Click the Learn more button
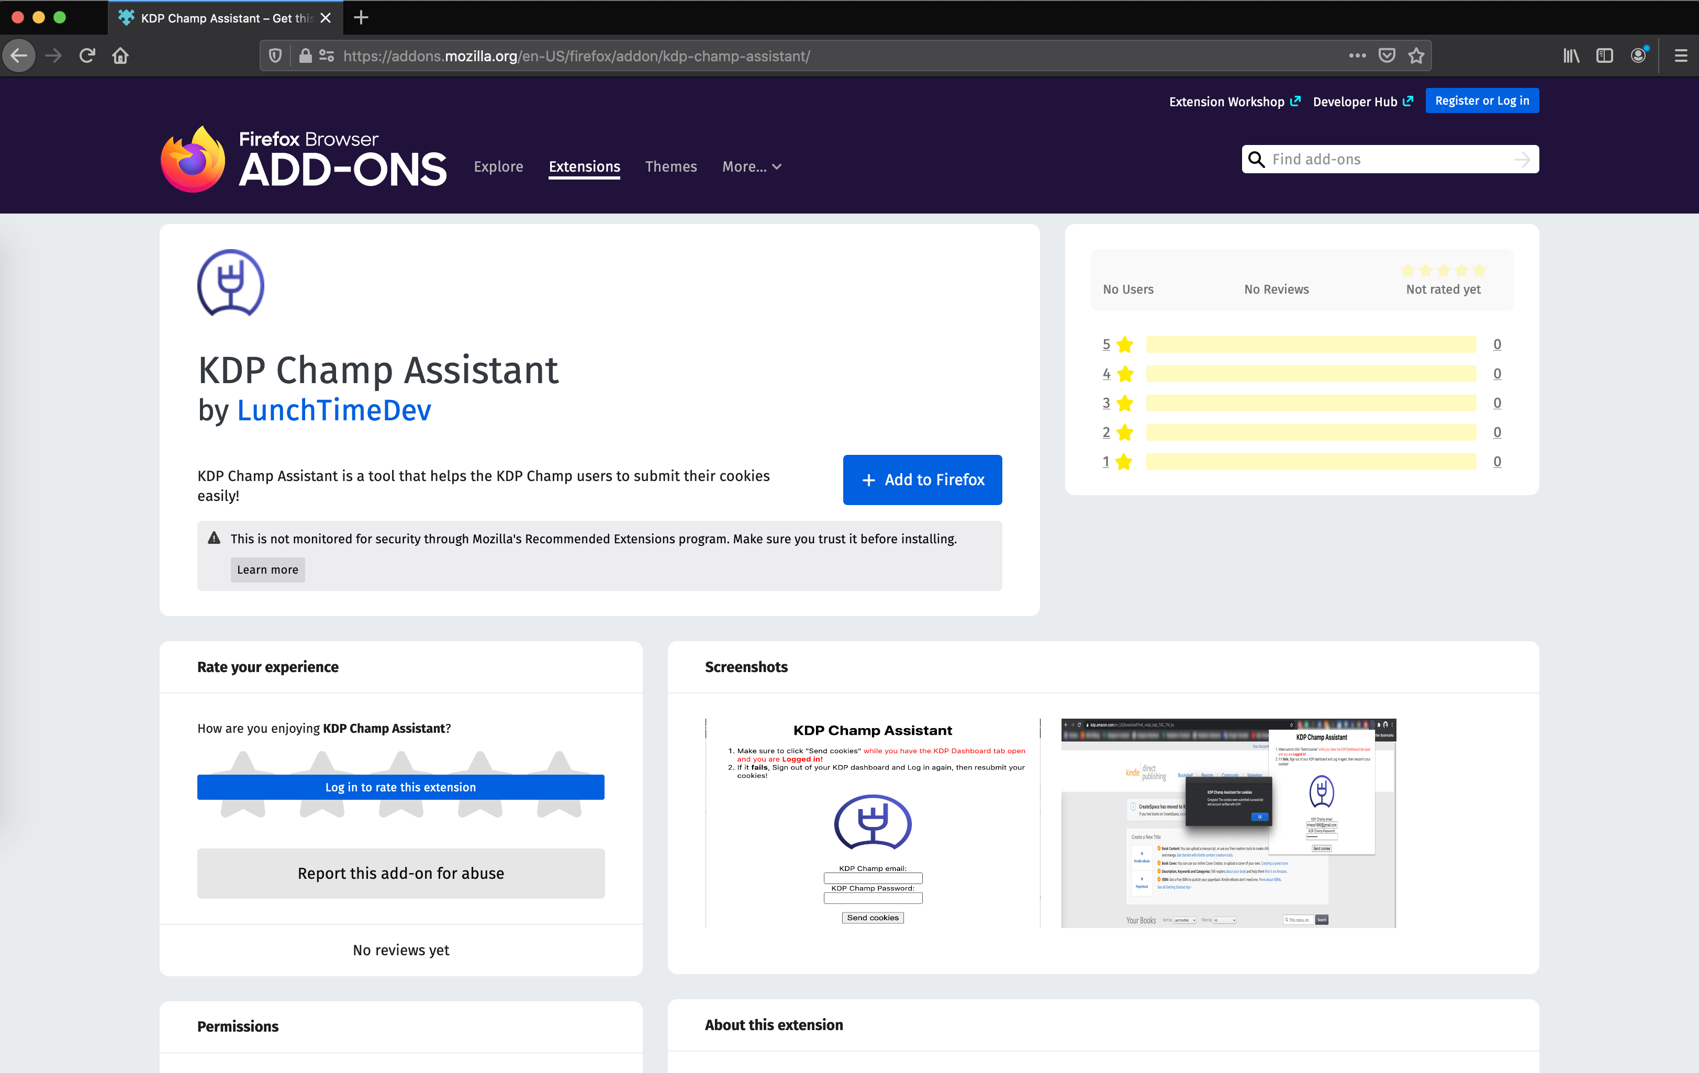Screen dimensions: 1699x1073 [267, 569]
